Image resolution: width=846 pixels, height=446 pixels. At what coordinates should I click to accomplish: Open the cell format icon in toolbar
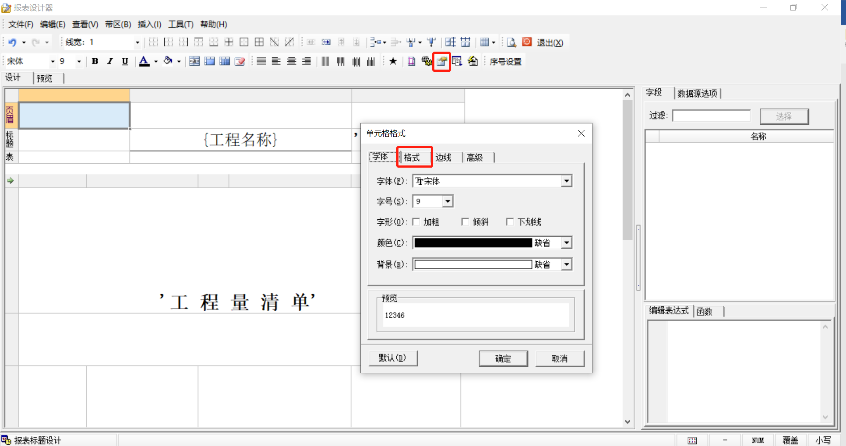point(441,61)
